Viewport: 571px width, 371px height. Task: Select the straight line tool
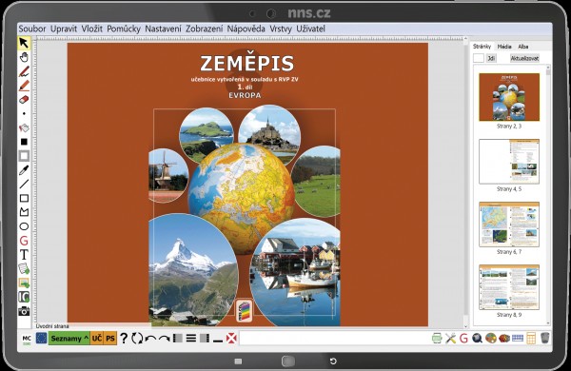click(24, 185)
